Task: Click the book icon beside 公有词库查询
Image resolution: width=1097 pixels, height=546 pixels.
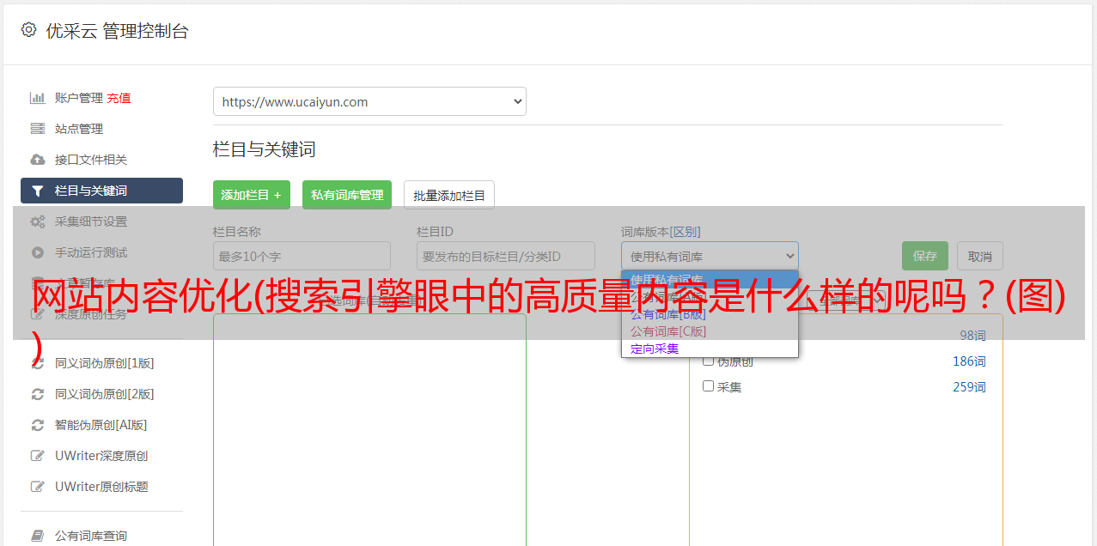Action: 37,536
